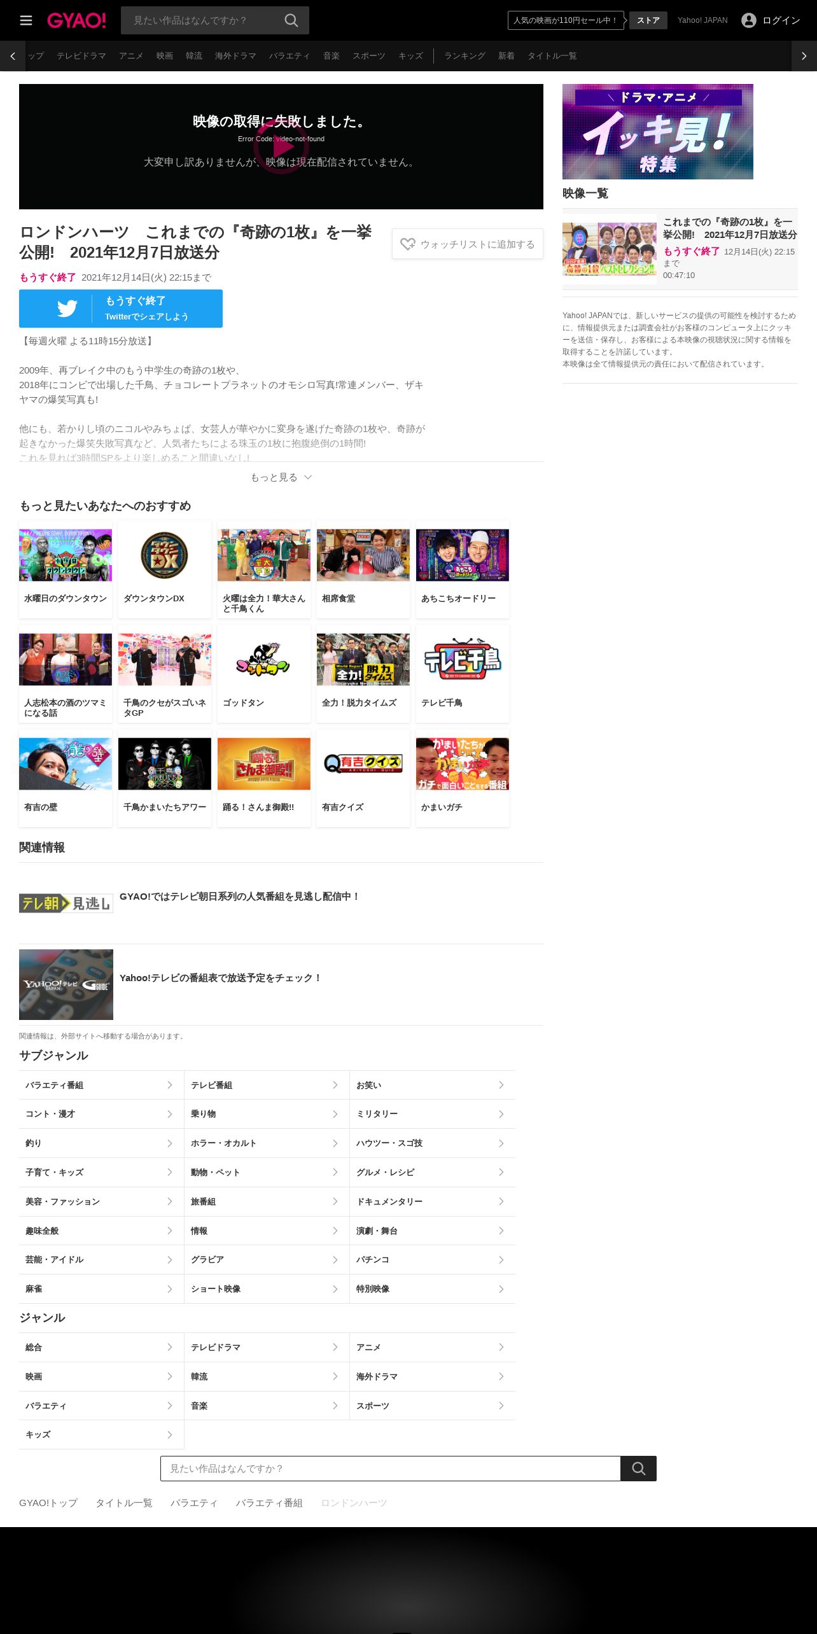
Task: Open the グルメ・レシピ subgenre row
Action: [433, 1172]
